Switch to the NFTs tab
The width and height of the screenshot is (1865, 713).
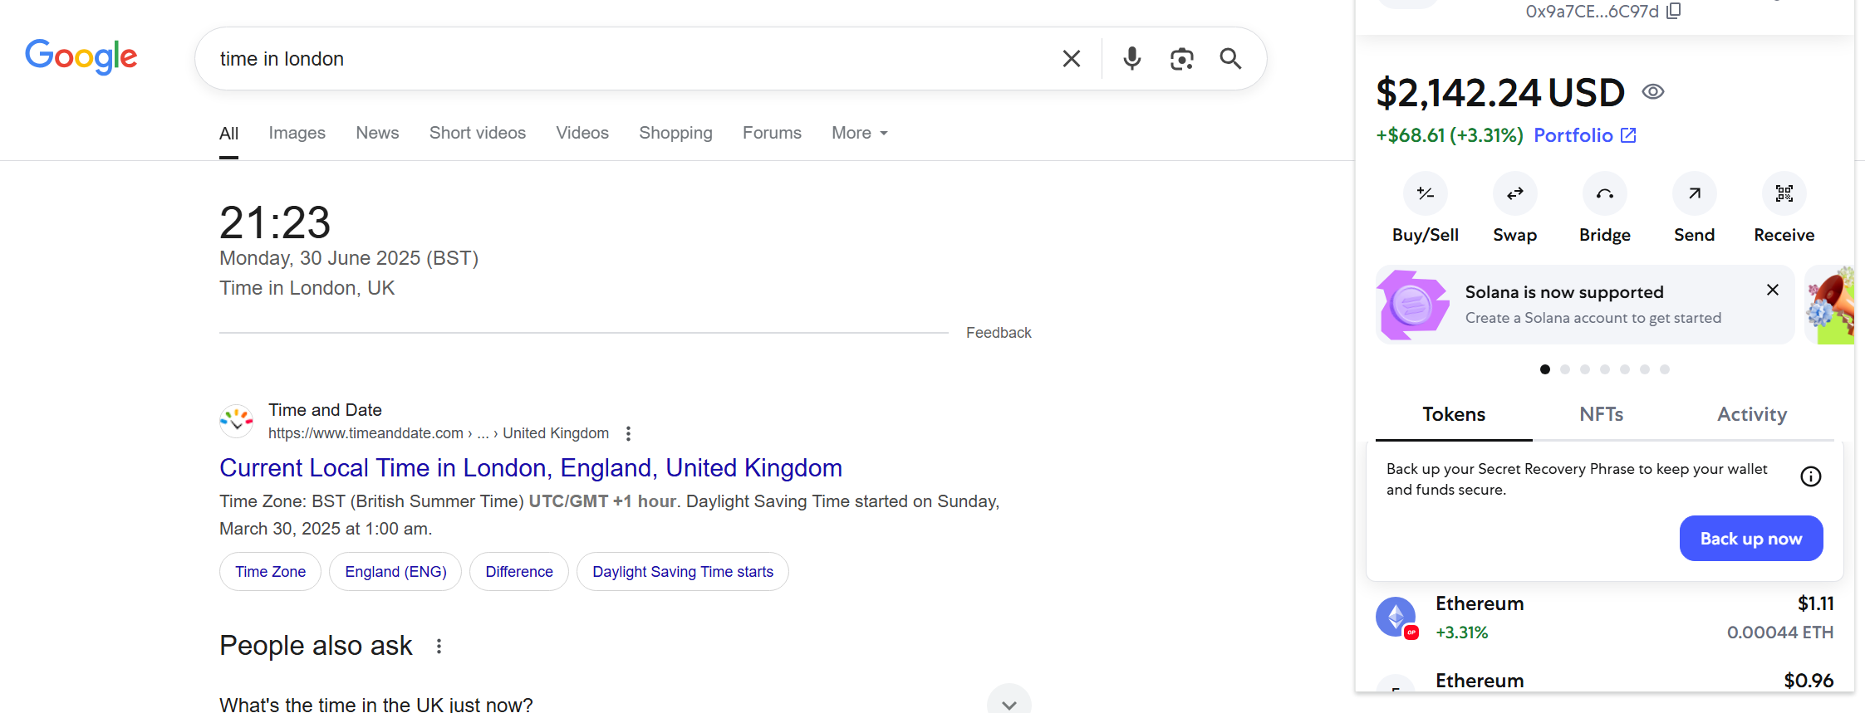pyautogui.click(x=1601, y=414)
